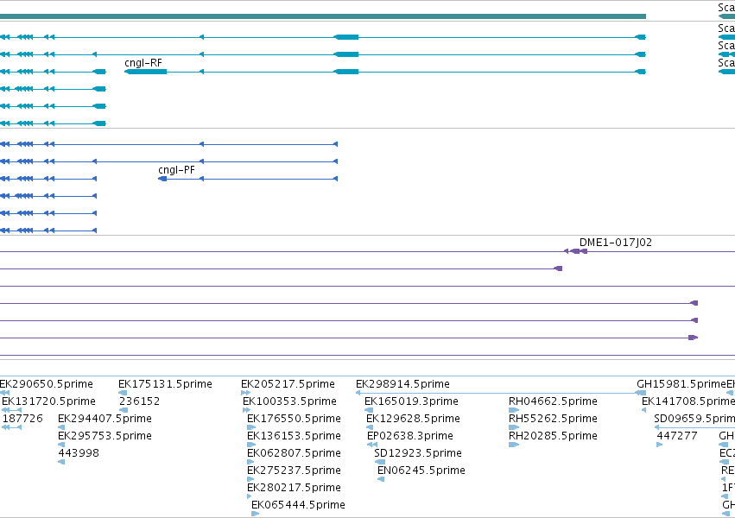
Task: Click the arrow glyph beneath EK175131.5prime
Action: pos(123,393)
